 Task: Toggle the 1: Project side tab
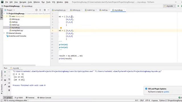point(2,14)
